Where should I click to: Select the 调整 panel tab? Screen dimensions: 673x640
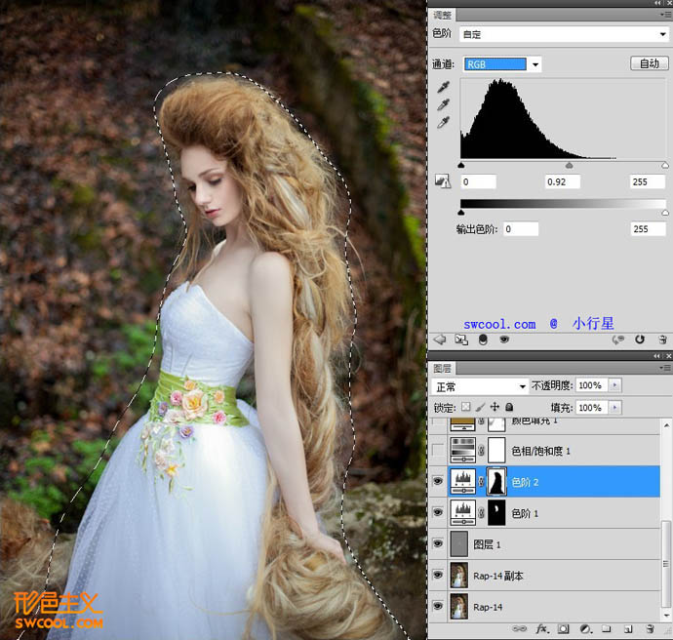tap(442, 17)
